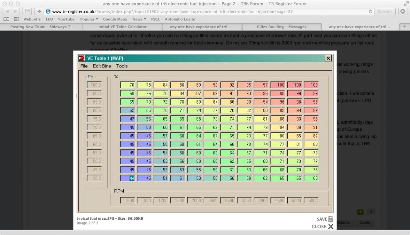Click the Safari back arrow button

(7, 12)
